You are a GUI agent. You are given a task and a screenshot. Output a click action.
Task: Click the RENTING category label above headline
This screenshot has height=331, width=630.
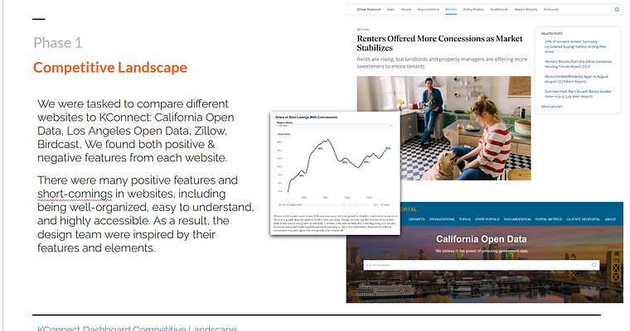(x=363, y=30)
